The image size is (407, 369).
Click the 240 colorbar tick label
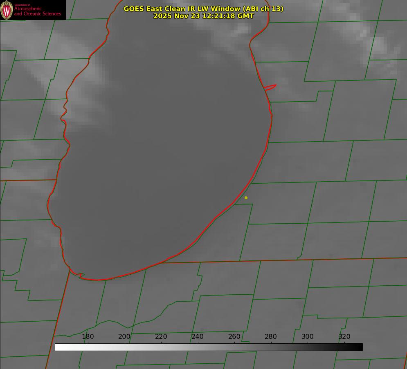[x=198, y=337]
